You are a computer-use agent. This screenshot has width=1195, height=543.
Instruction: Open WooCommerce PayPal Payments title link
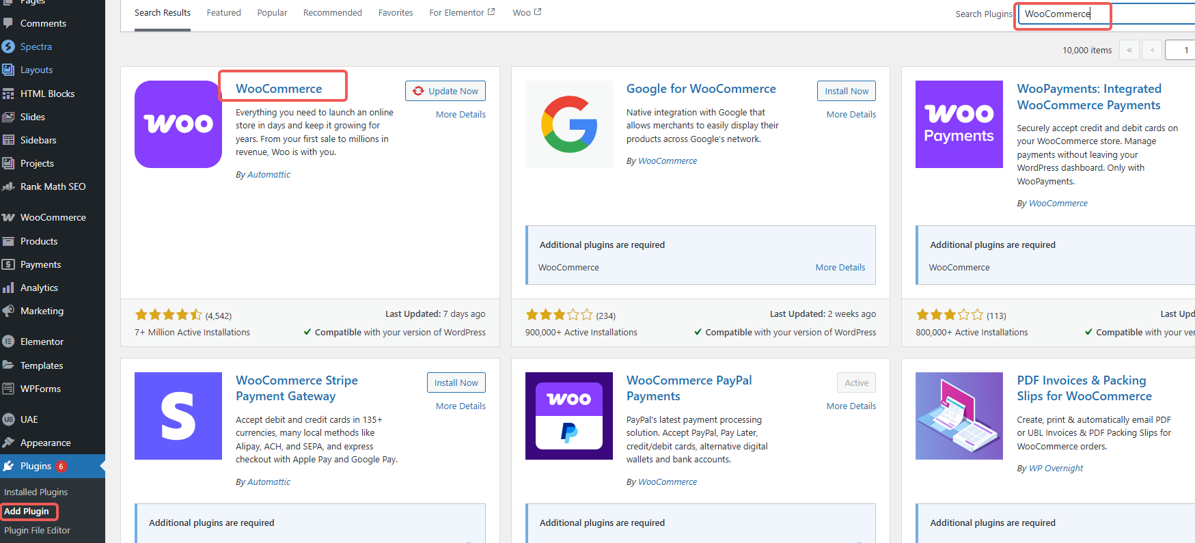(x=689, y=388)
